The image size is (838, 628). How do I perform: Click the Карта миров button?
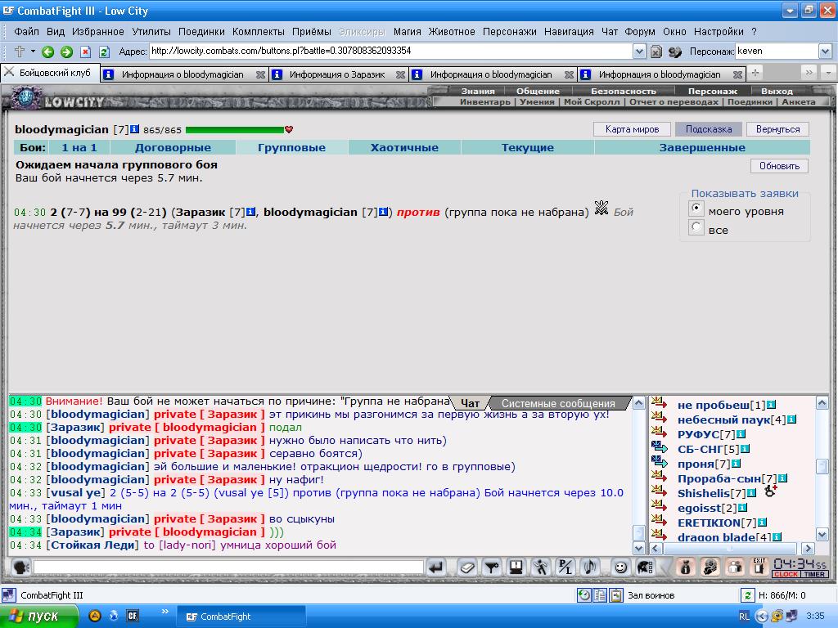point(632,129)
